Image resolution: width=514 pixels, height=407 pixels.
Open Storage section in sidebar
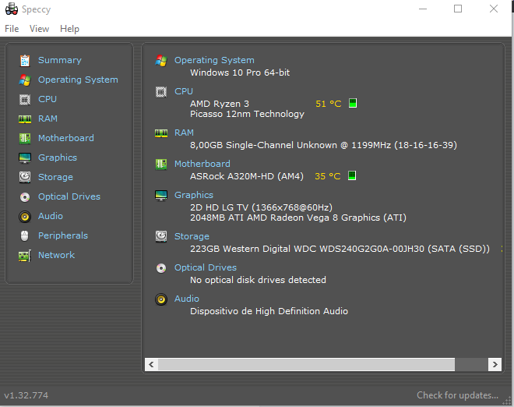[x=56, y=177]
